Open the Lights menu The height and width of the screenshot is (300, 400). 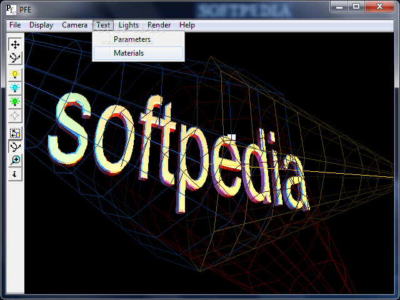pos(129,25)
